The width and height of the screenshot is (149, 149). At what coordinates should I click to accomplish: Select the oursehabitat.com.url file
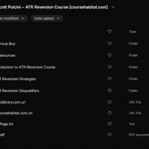(16, 113)
